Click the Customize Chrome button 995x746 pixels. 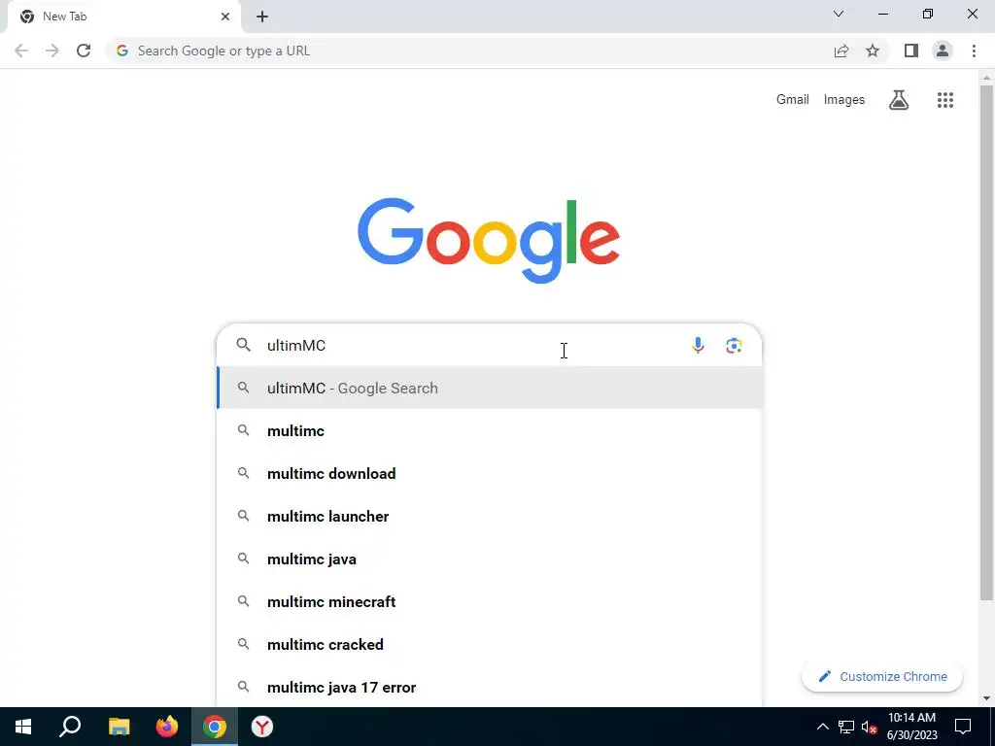pyautogui.click(x=881, y=676)
